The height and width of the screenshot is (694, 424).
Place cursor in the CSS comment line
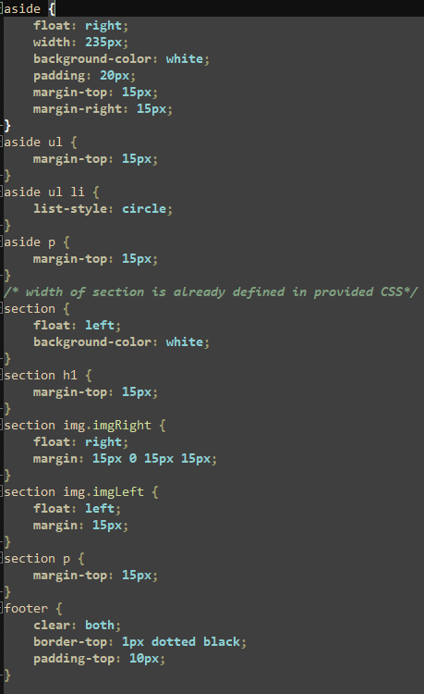click(x=211, y=292)
